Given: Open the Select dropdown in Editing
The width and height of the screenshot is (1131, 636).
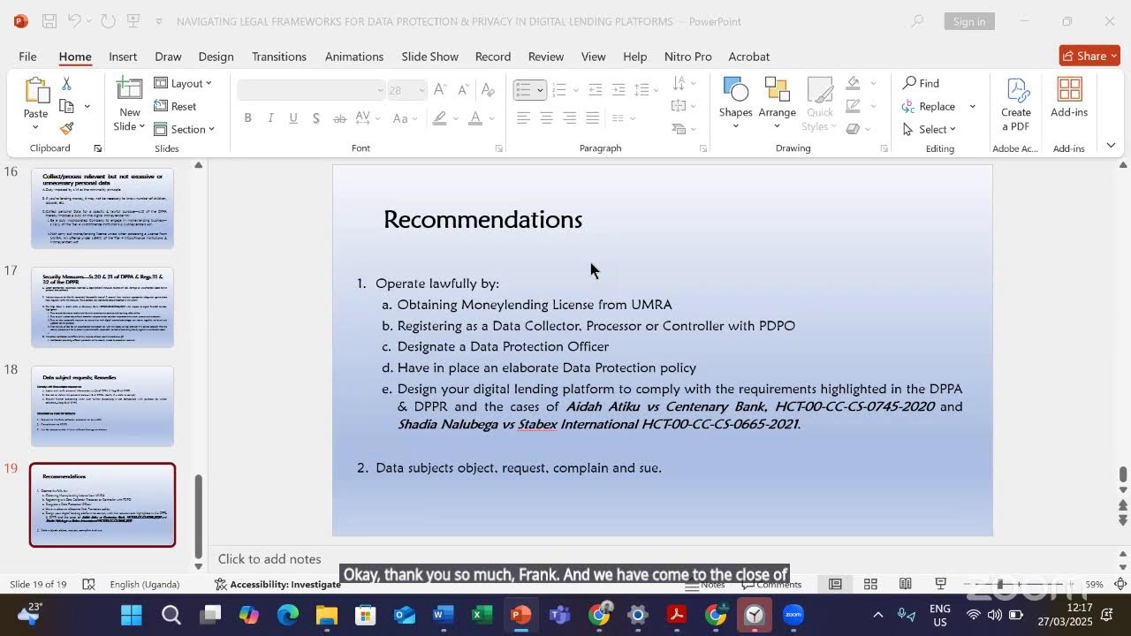Looking at the screenshot, I should [x=930, y=129].
